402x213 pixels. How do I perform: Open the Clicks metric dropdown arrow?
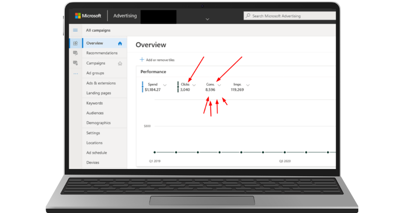[194, 85]
